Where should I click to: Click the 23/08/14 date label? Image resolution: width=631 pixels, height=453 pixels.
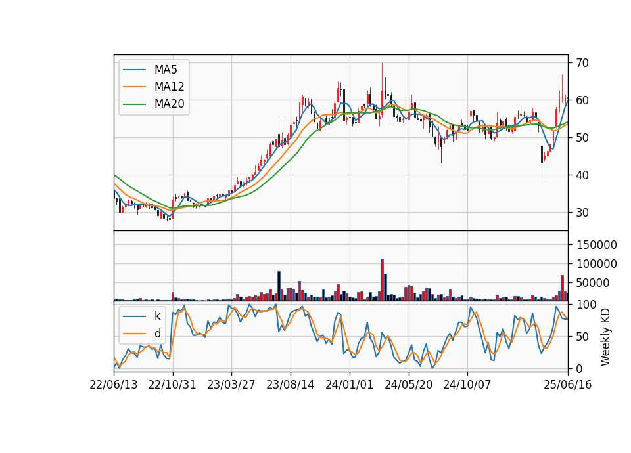coord(290,385)
